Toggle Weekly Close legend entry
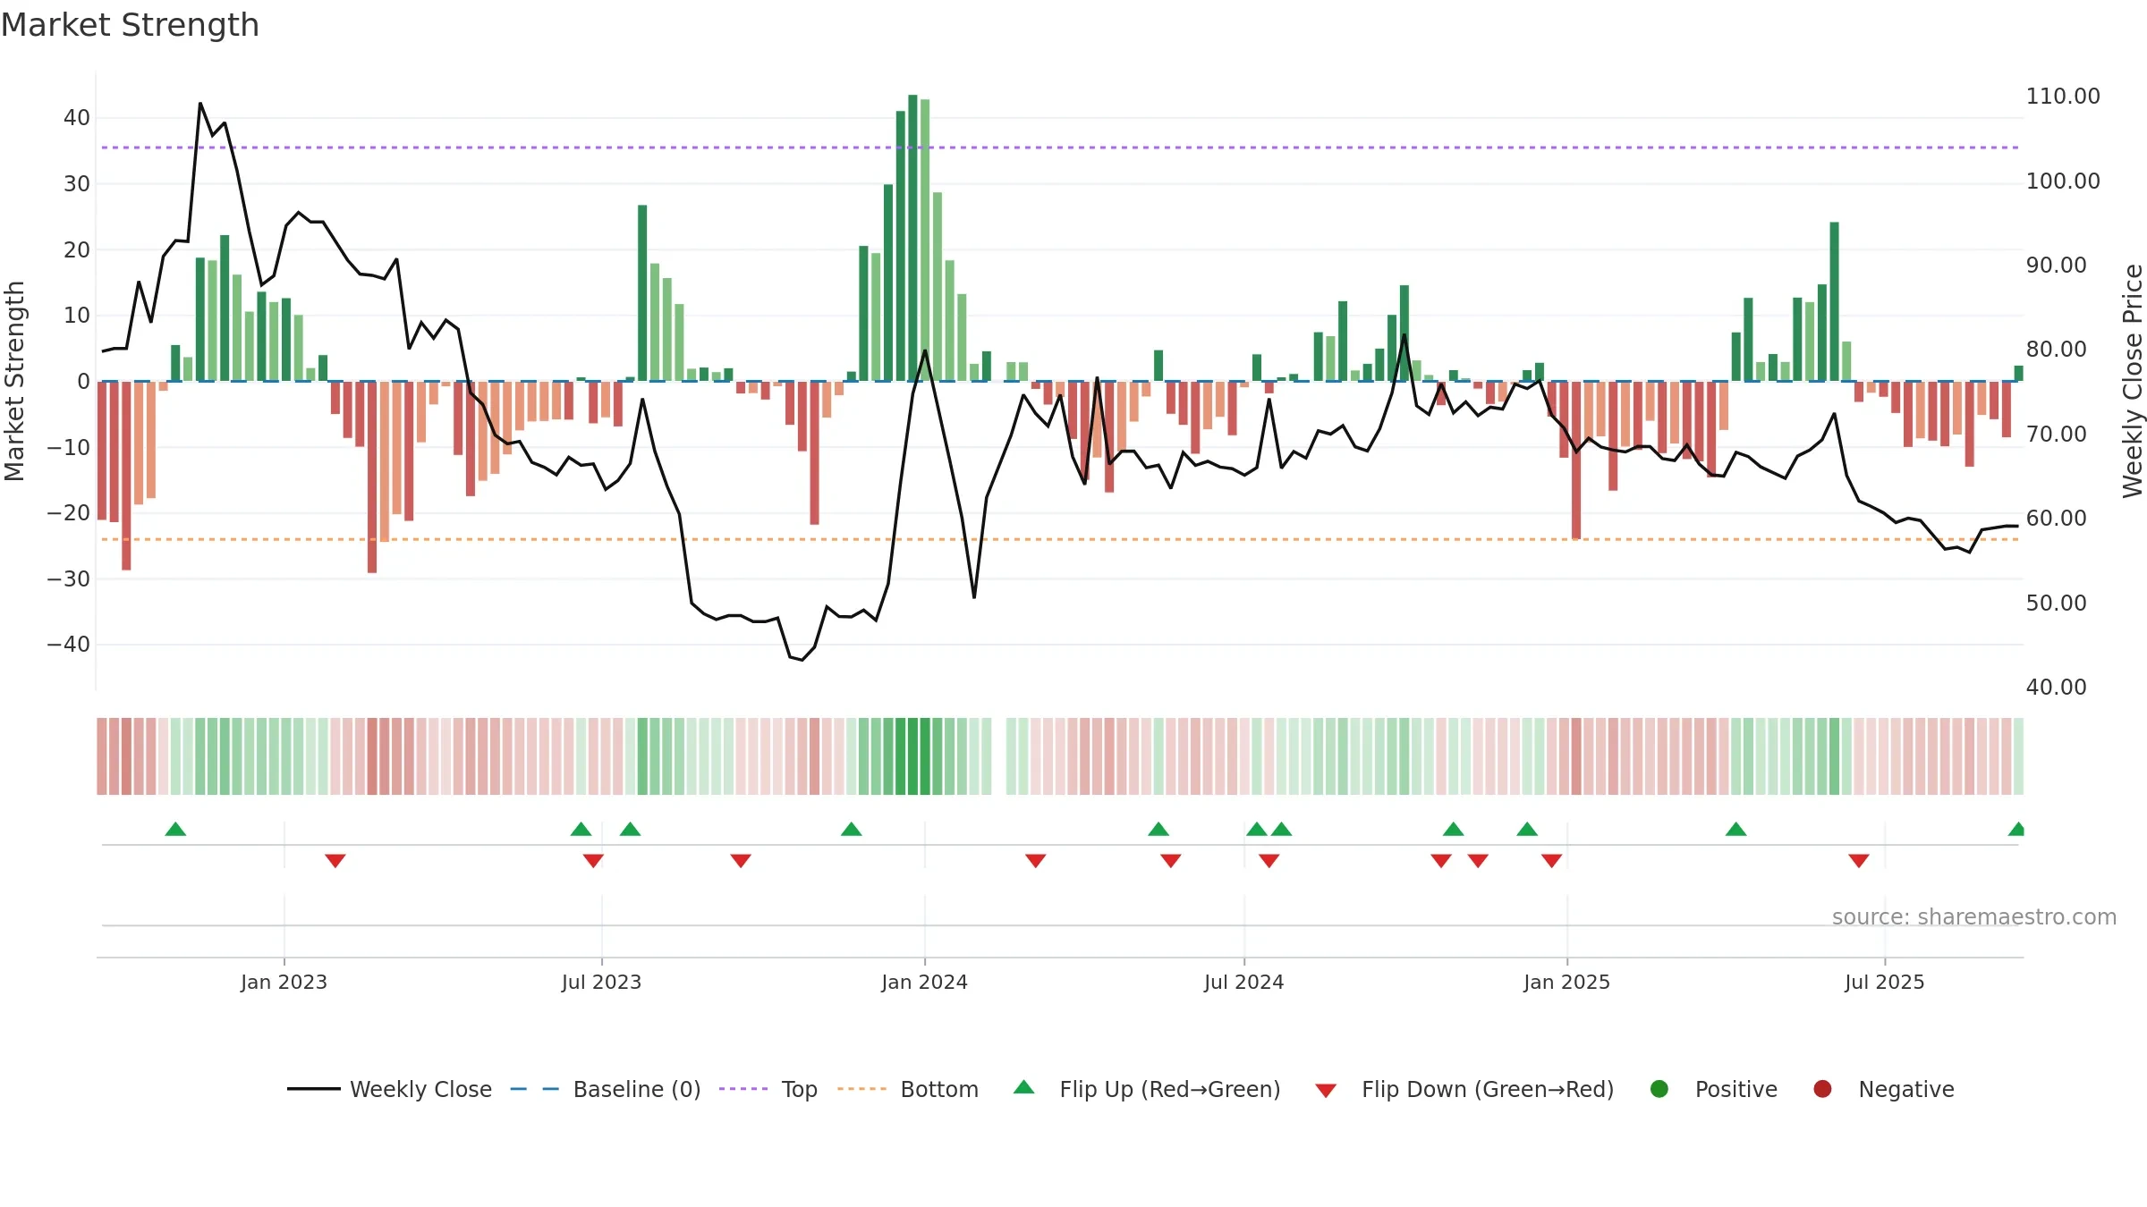 pyautogui.click(x=389, y=1089)
